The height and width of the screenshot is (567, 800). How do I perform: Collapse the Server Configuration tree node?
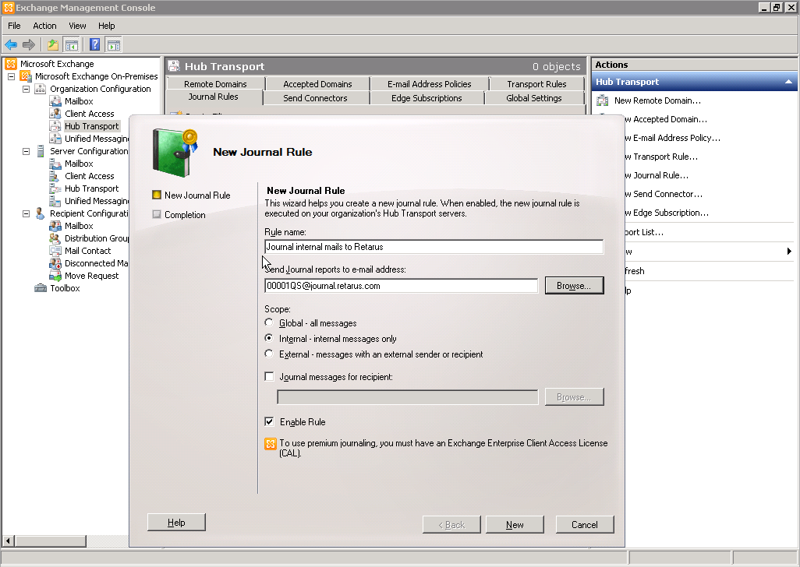[26, 151]
